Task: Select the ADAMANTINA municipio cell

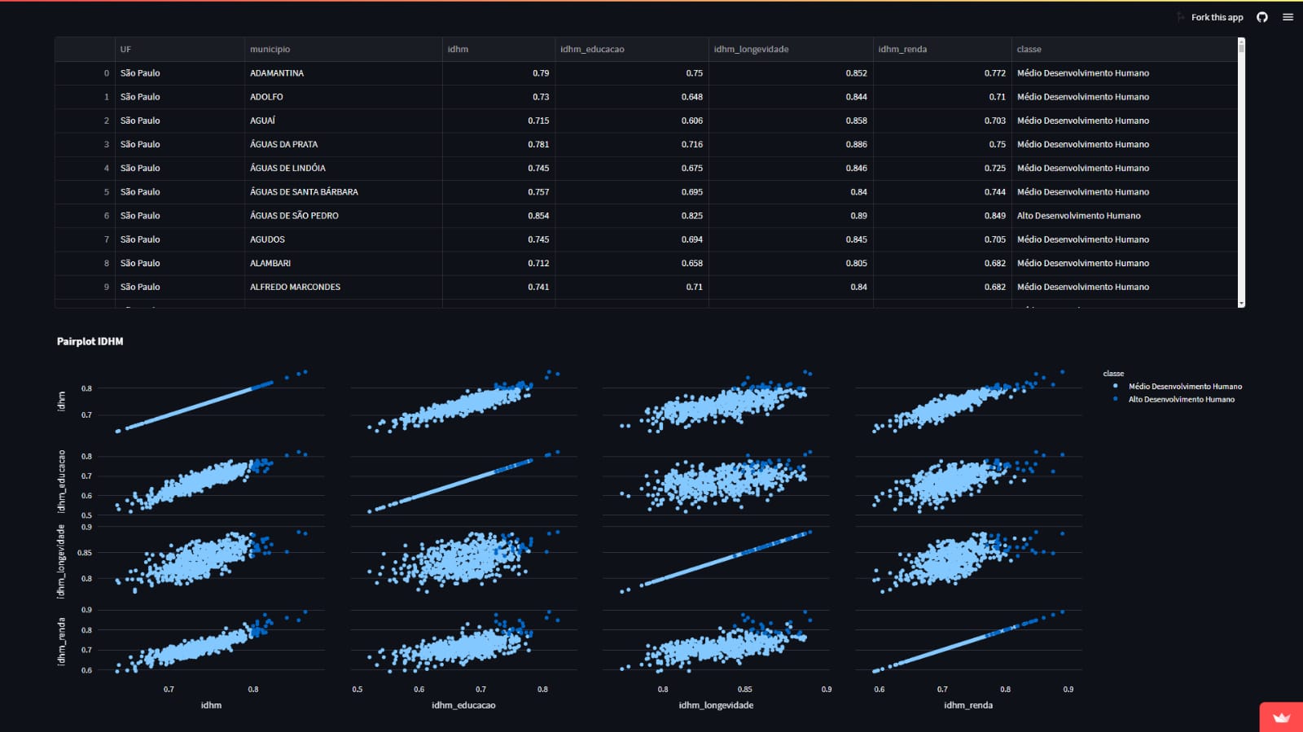Action: click(x=343, y=73)
